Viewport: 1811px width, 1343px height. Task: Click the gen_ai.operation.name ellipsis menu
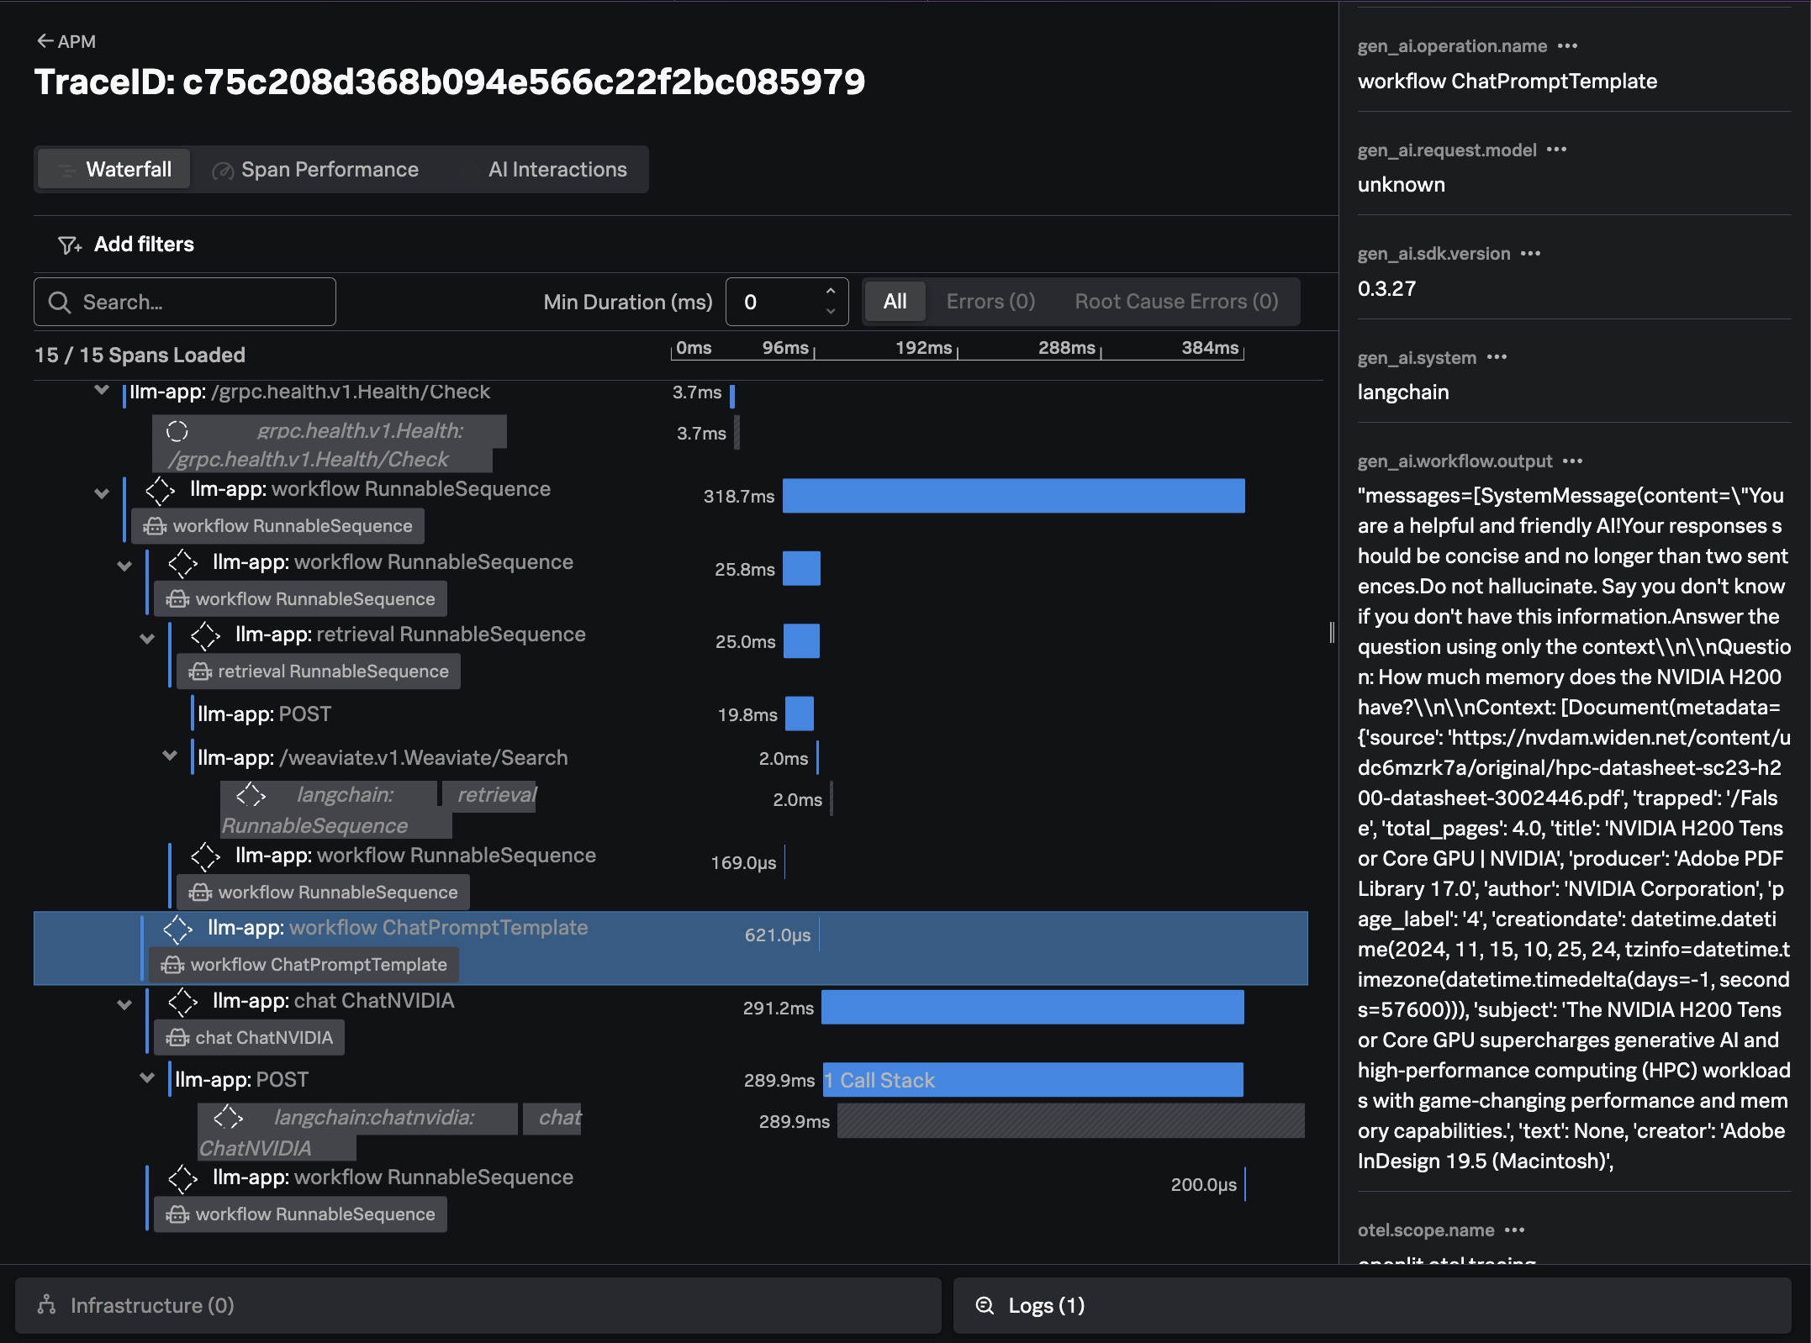tap(1567, 46)
